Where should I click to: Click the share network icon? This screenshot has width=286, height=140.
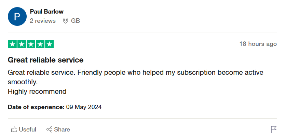(49, 129)
